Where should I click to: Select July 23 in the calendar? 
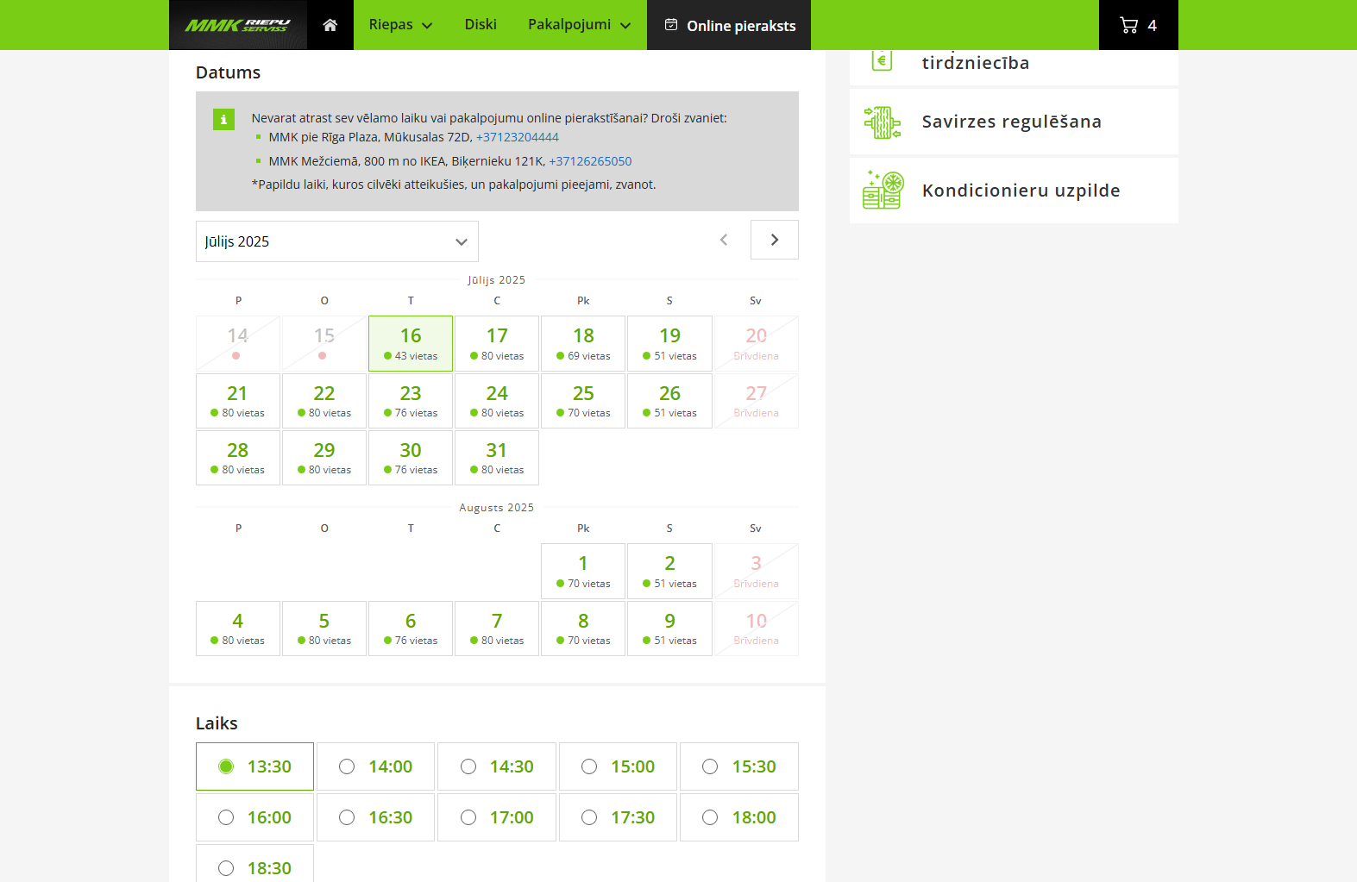[x=411, y=401]
